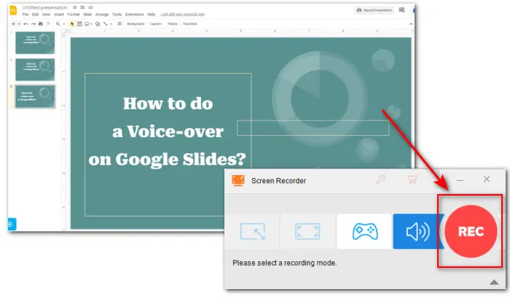Click the 'Untitled presentation' title field
The height and width of the screenshot is (297, 510).
tap(45, 7)
